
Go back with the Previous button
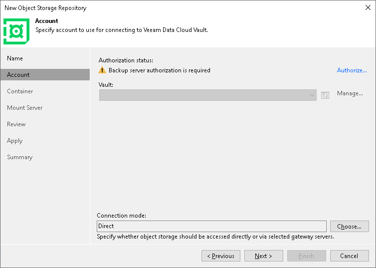pyautogui.click(x=221, y=256)
